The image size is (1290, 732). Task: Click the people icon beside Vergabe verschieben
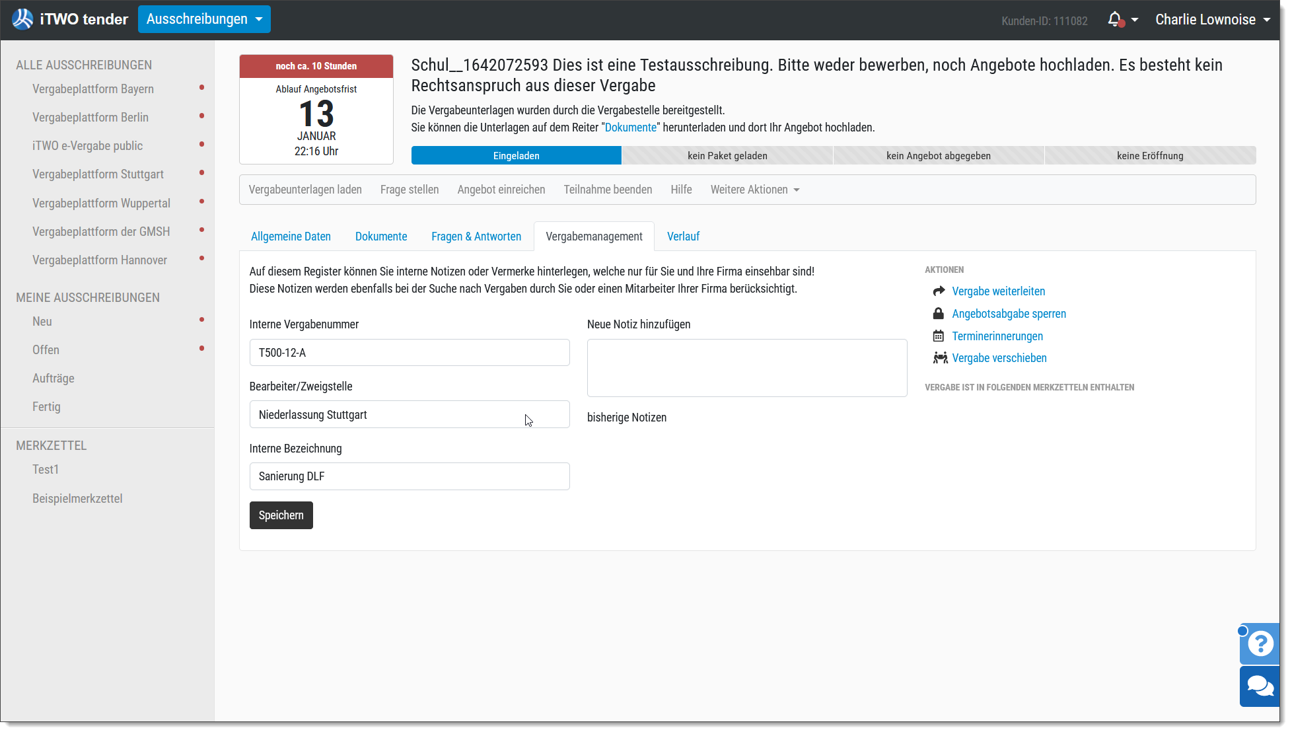(x=940, y=358)
